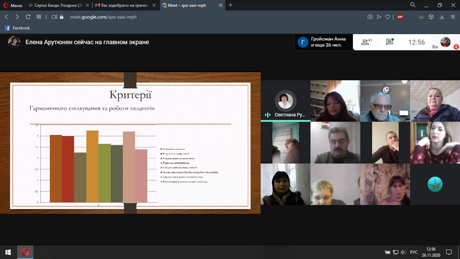
Task: Open the Meet chat messages icon
Action: point(390,42)
